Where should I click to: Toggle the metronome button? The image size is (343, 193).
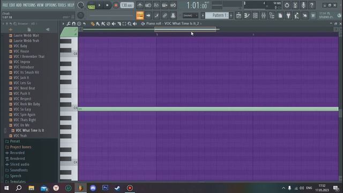(140, 5)
